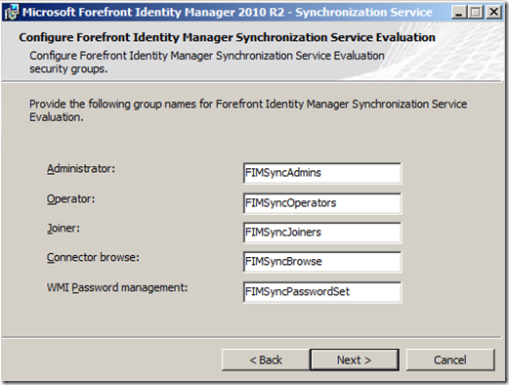Click the Connector browse: label
Image resolution: width=509 pixels, height=385 pixels.
tap(93, 257)
